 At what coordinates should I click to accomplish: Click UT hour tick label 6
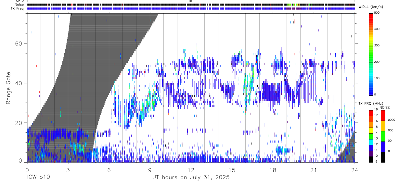pyautogui.click(x=109, y=170)
